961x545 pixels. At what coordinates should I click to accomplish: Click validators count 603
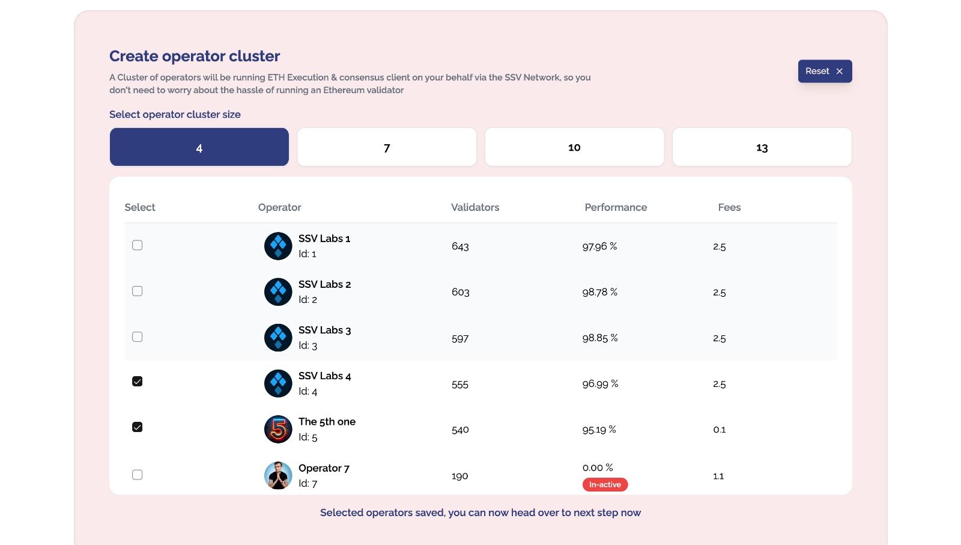pyautogui.click(x=461, y=292)
